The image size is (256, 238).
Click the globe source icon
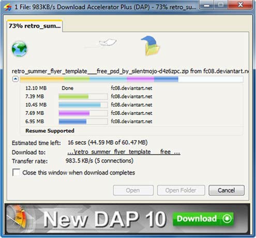(x=19, y=49)
